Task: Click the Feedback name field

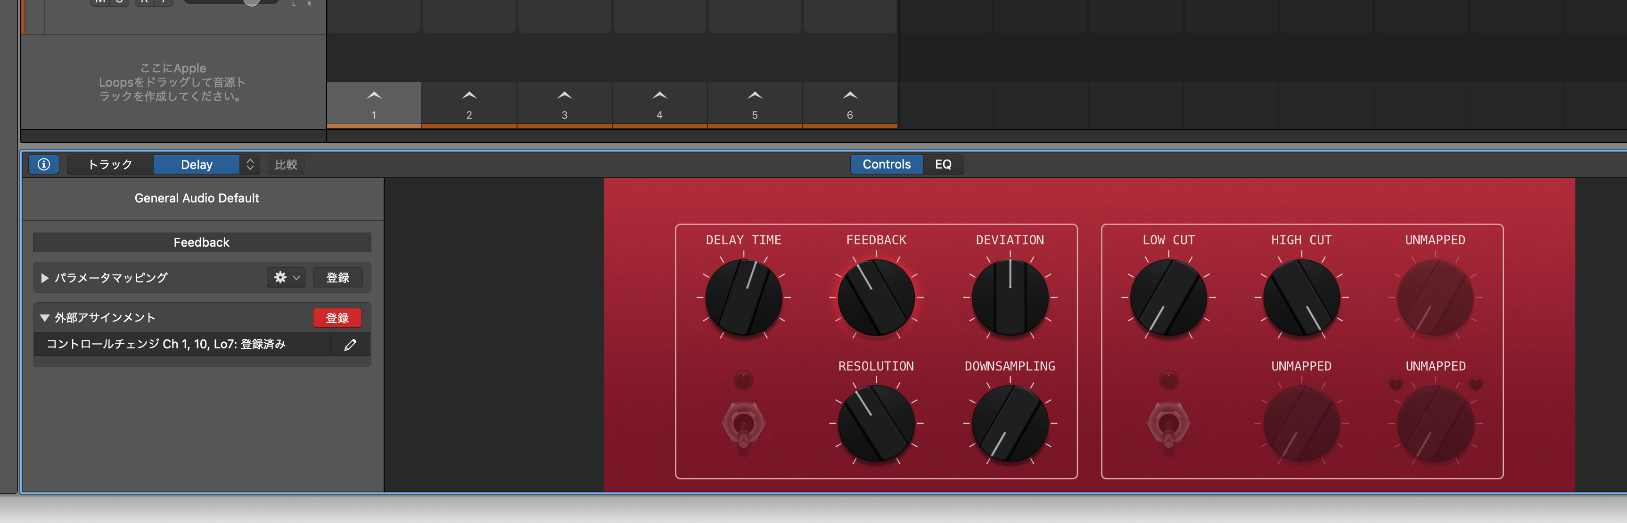Action: click(x=201, y=242)
